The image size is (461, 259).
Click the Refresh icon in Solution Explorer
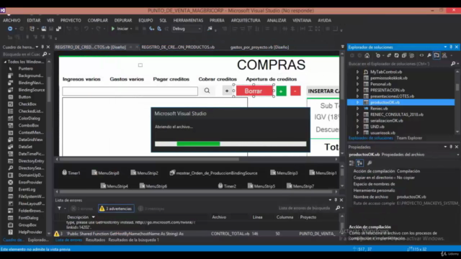(x=396, y=55)
